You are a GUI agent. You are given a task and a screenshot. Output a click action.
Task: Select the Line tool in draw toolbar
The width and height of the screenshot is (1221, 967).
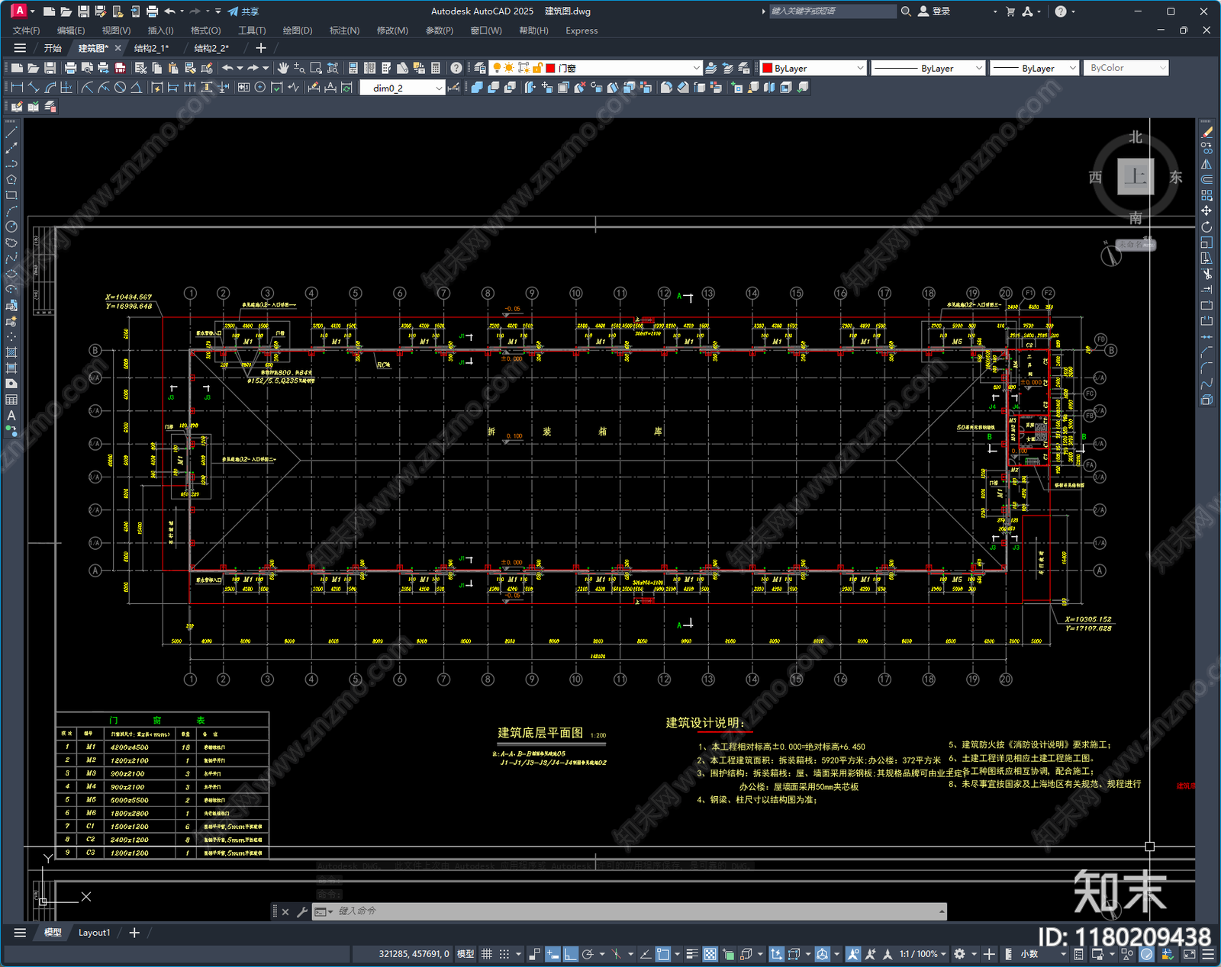tap(11, 132)
